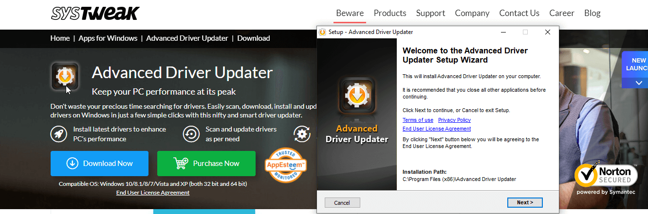Click Next in the setup wizard

[525, 202]
